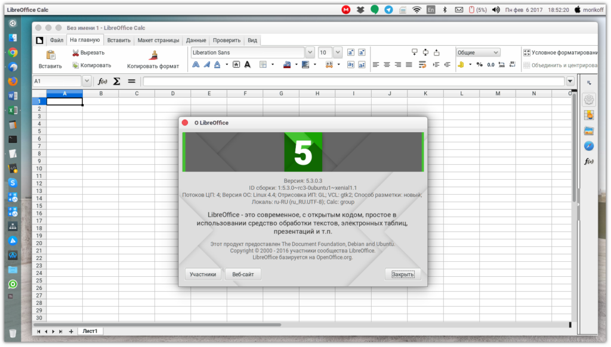The width and height of the screenshot is (611, 347).
Task: Click the Cut scissors icon
Action: [76, 53]
